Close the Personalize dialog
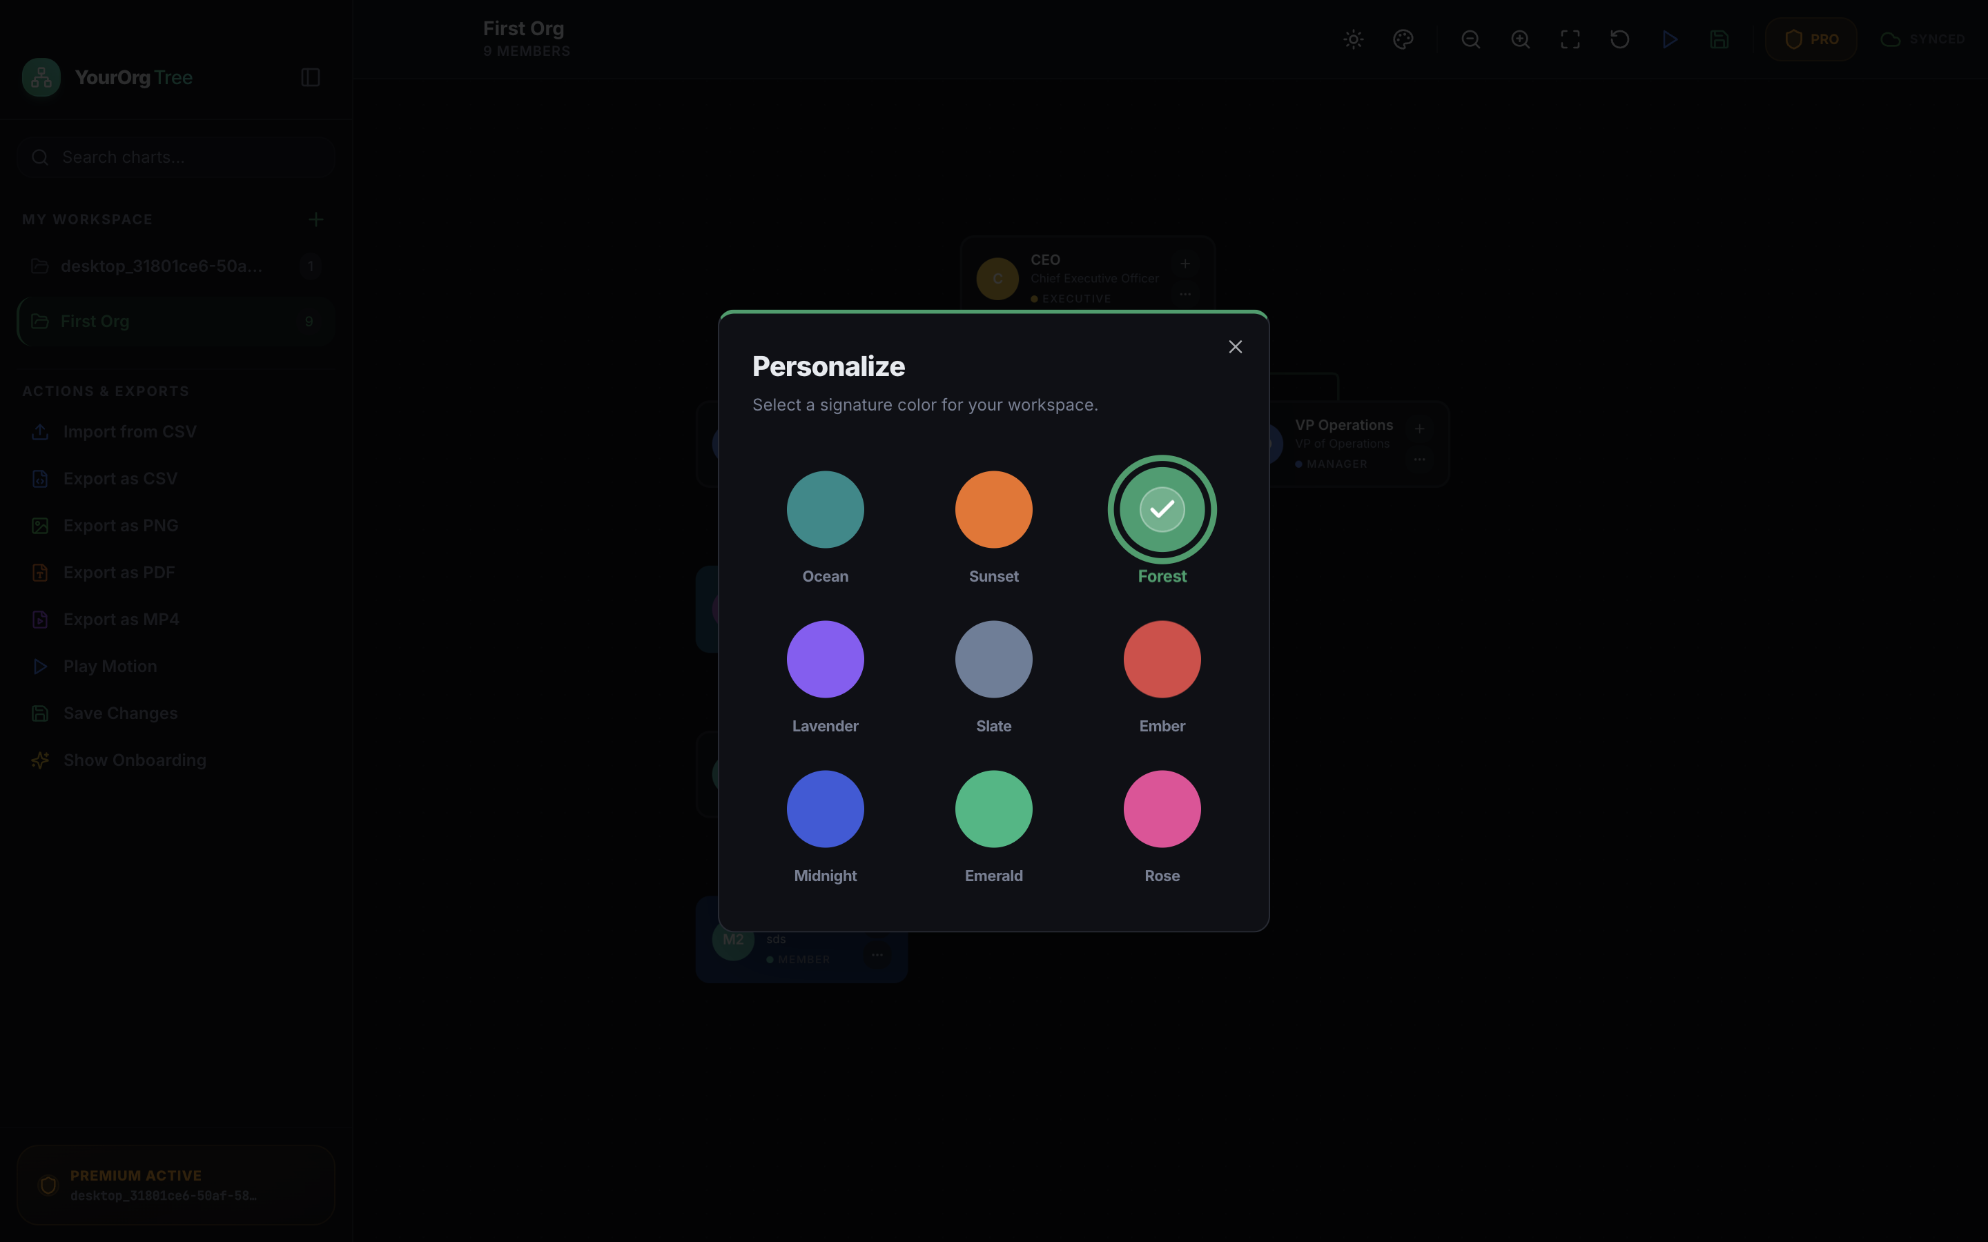This screenshot has height=1242, width=1988. point(1235,346)
